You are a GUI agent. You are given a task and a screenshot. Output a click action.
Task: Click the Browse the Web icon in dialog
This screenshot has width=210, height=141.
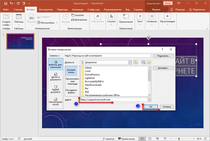tap(143, 62)
